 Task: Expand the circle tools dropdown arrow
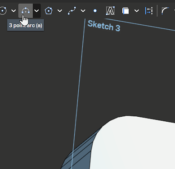(x=13, y=11)
